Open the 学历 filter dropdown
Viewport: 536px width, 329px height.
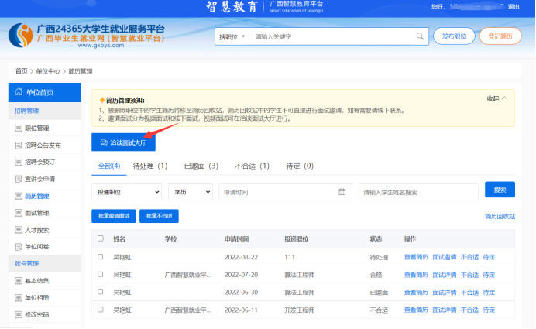190,192
